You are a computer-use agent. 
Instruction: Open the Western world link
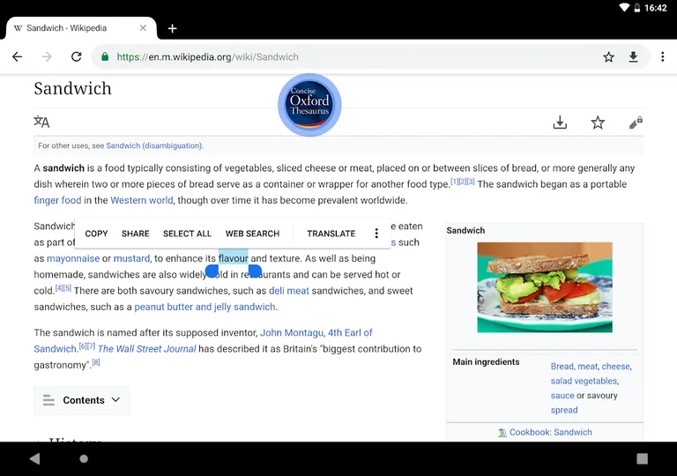point(142,200)
